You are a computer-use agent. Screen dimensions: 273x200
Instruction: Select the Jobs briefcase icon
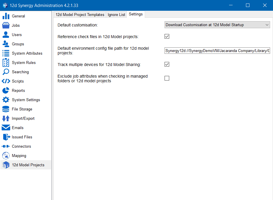click(x=6, y=25)
